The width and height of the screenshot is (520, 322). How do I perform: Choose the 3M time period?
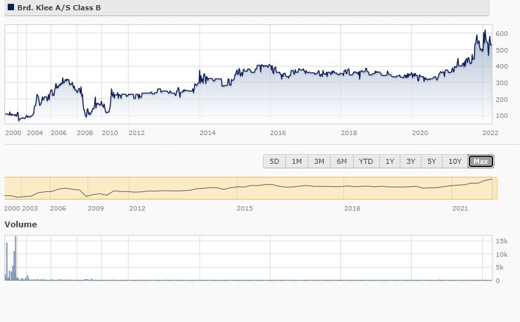319,161
